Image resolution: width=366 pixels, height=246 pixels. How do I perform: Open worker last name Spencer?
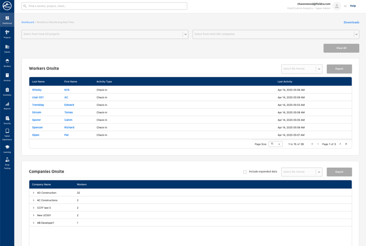point(37,127)
